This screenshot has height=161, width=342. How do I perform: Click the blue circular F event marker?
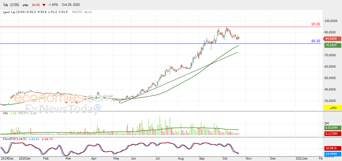pyautogui.click(x=98, y=107)
